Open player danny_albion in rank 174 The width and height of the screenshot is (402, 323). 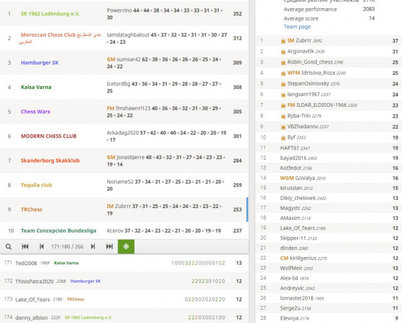(x=31, y=318)
